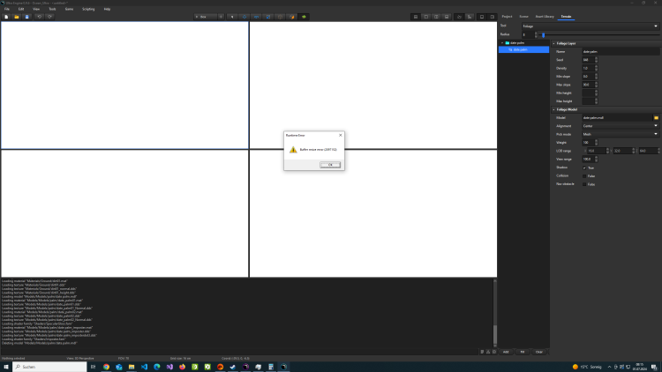662x372 pixels.
Task: Open the Alignment dropdown
Action: [x=619, y=125]
